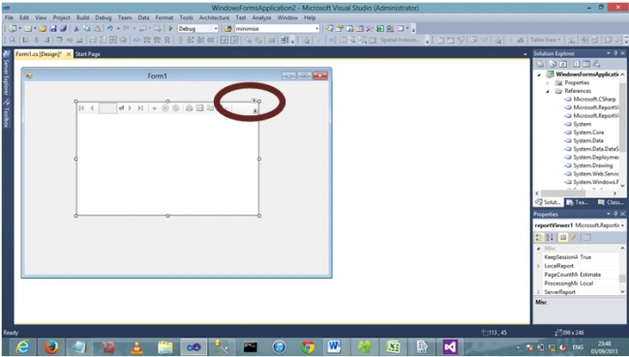The width and height of the screenshot is (629, 357).
Task: Click report viewer Next Page arrow
Action: [130, 108]
